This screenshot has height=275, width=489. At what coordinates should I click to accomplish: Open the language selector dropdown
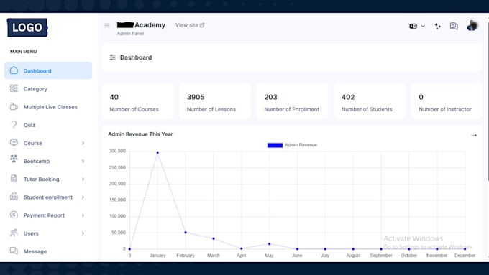pos(417,26)
